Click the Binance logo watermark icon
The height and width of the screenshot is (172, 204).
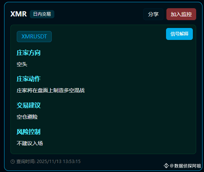(x=166, y=166)
